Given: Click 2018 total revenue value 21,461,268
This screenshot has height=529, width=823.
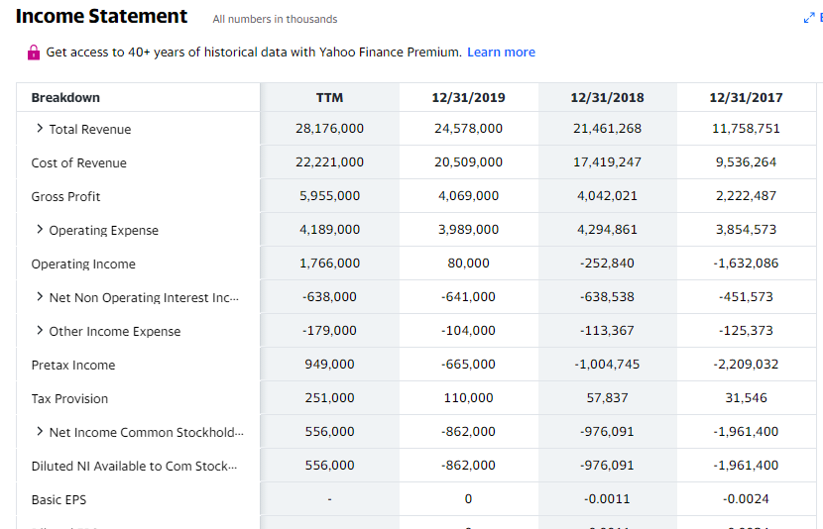Looking at the screenshot, I should (x=607, y=129).
